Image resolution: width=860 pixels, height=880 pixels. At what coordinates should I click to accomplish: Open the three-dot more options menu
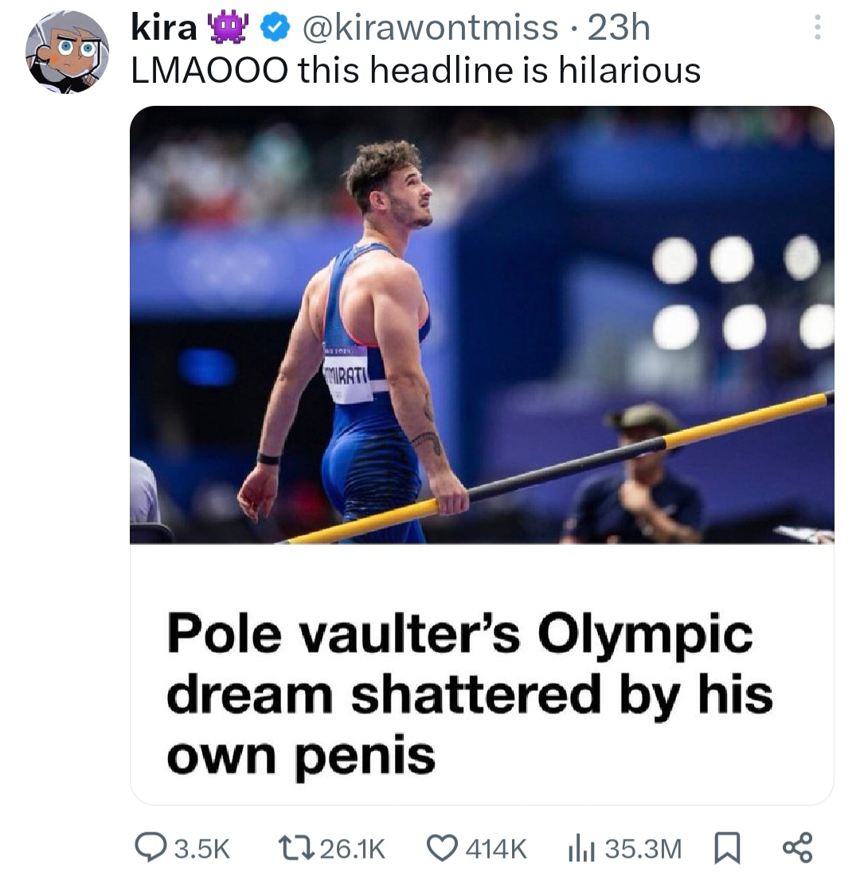(x=815, y=29)
